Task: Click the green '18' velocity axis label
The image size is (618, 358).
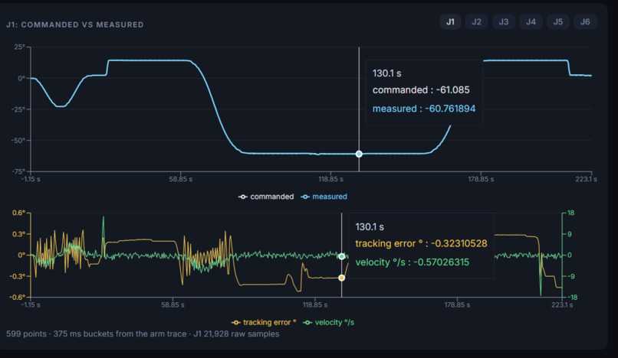Action: point(570,213)
